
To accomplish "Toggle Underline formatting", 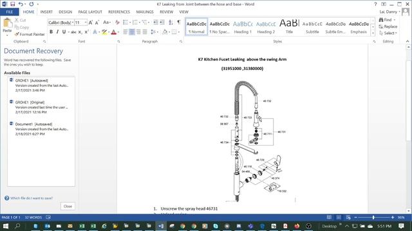I will coord(64,32).
